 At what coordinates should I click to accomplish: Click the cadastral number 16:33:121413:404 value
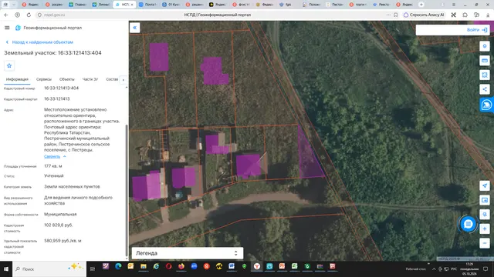click(62, 88)
